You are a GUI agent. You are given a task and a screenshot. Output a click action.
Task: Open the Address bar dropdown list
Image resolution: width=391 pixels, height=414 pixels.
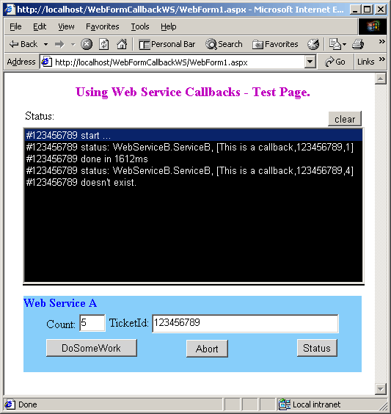(x=310, y=62)
